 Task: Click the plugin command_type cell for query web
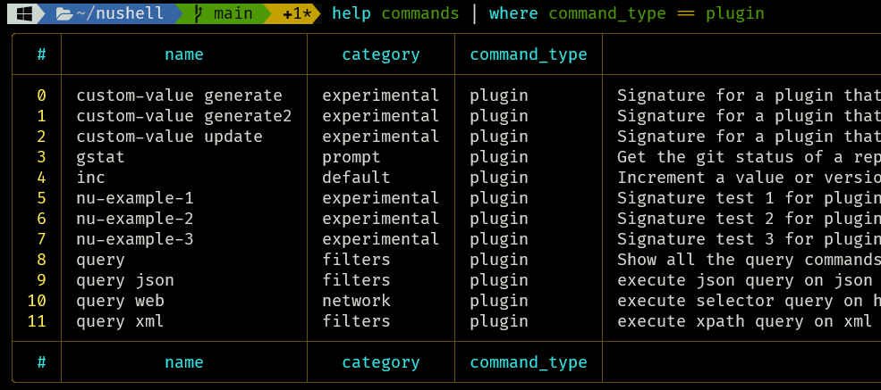499,301
